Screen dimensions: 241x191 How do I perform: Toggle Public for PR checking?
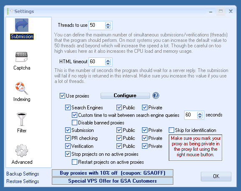(119, 138)
